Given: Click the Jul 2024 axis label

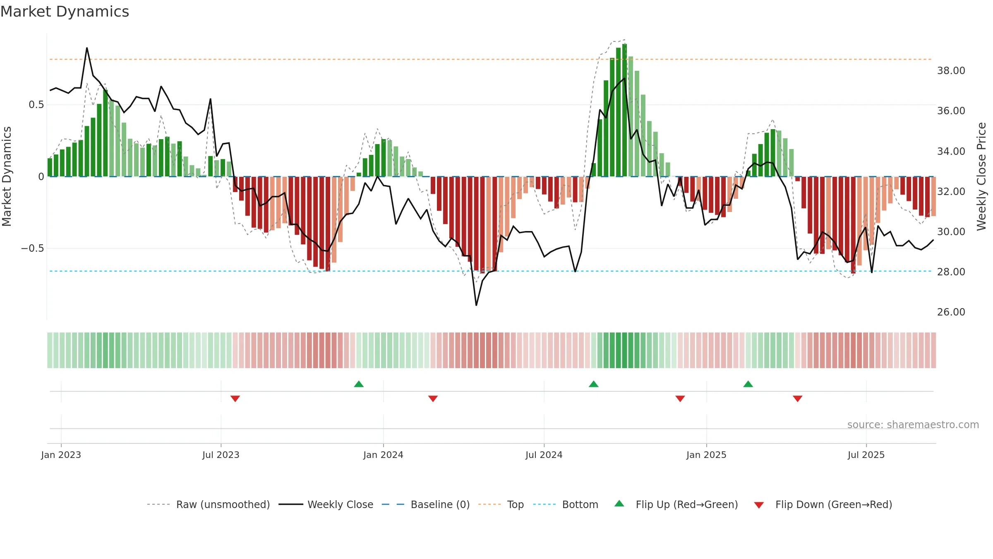Looking at the screenshot, I should pyautogui.click(x=544, y=455).
